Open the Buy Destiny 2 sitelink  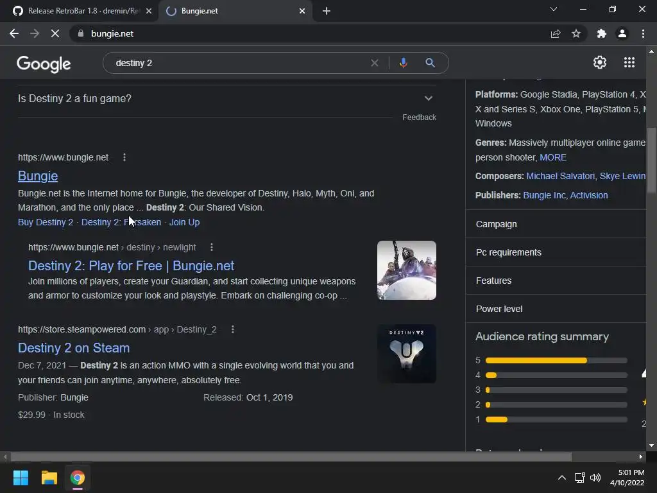46,222
